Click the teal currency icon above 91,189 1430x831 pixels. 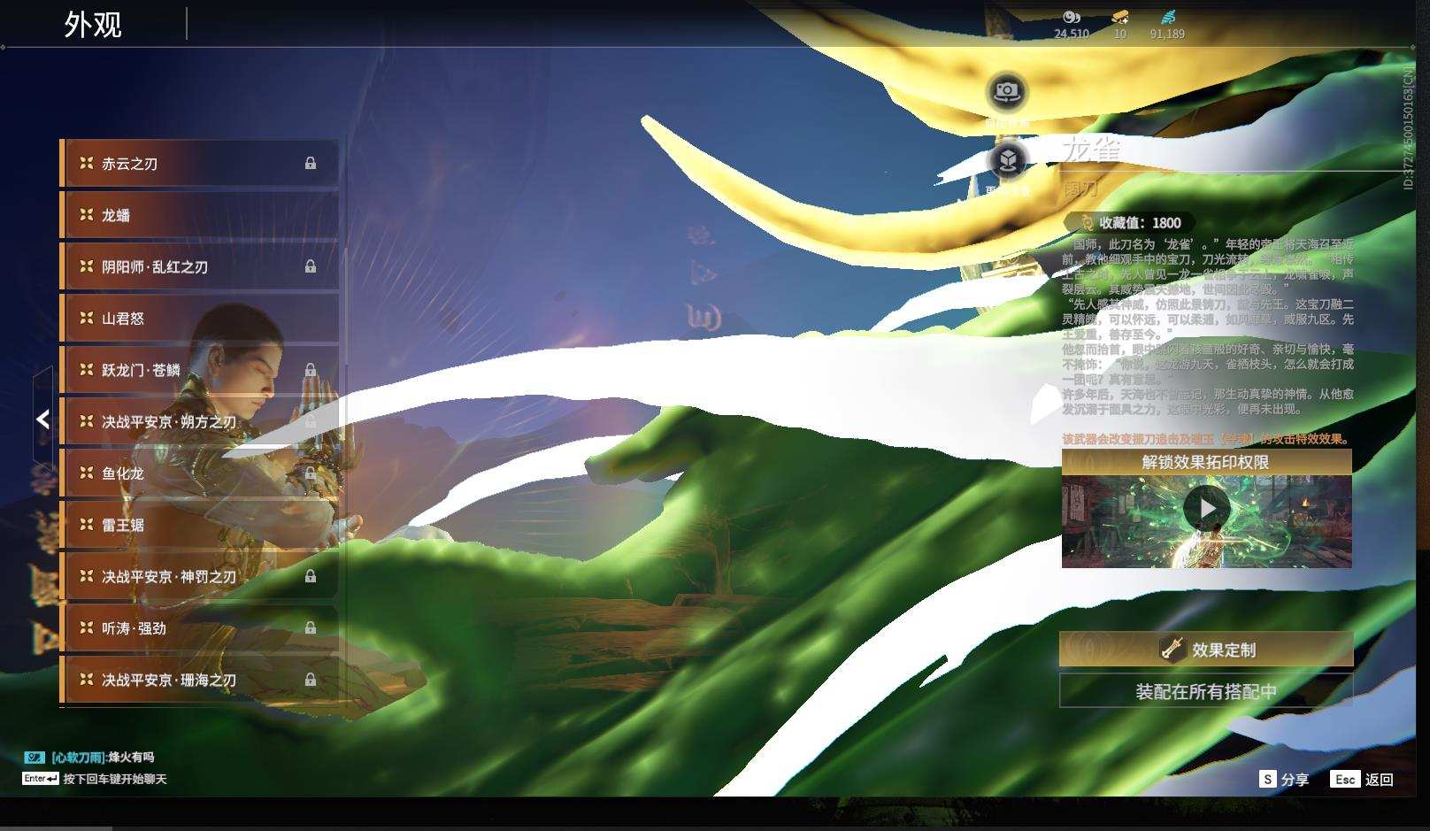pos(1167,17)
